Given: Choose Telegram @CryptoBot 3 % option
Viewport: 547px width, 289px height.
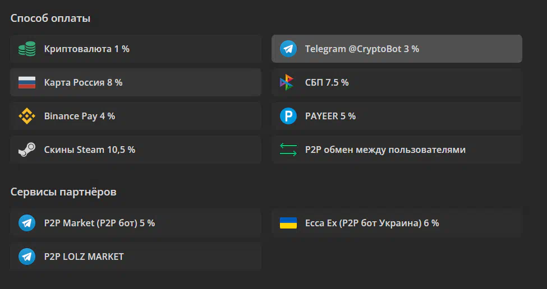Looking at the screenshot, I should [397, 49].
